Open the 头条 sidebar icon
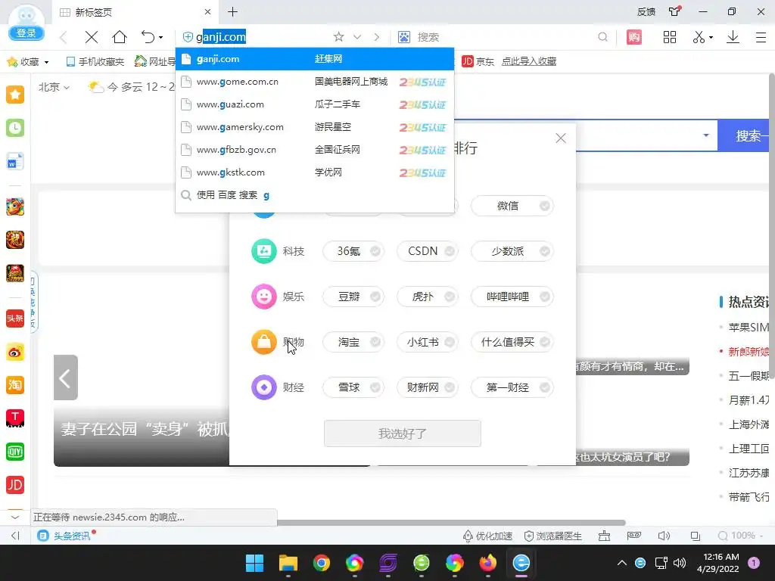Screen dimensions: 775x581 (x=15, y=318)
